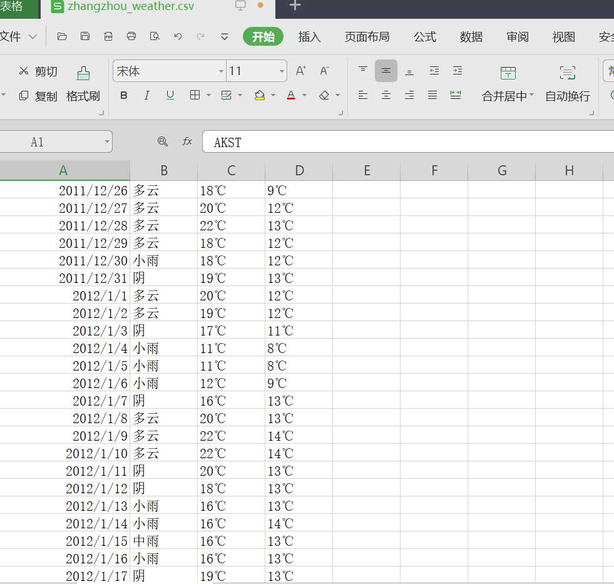Export to PDF icon

coord(108,36)
